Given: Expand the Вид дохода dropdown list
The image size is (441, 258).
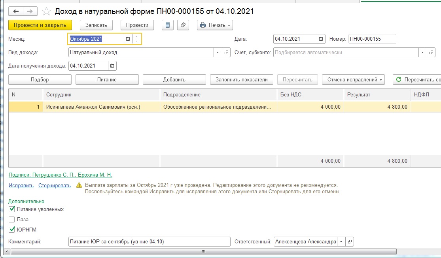Looking at the screenshot, I should click(x=218, y=52).
